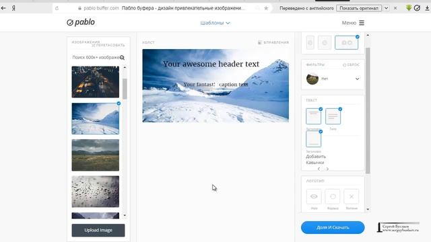This screenshot has width=431, height=242.
Task: Select the square size icon
Action: point(325,42)
